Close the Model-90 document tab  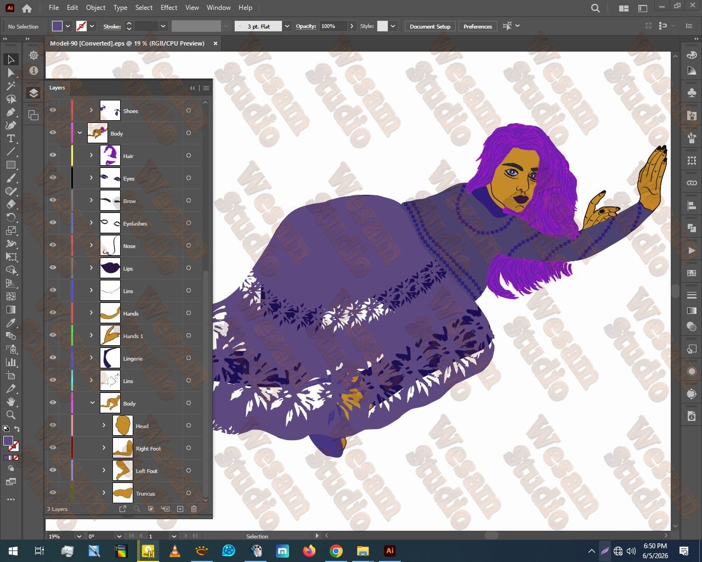coord(215,43)
